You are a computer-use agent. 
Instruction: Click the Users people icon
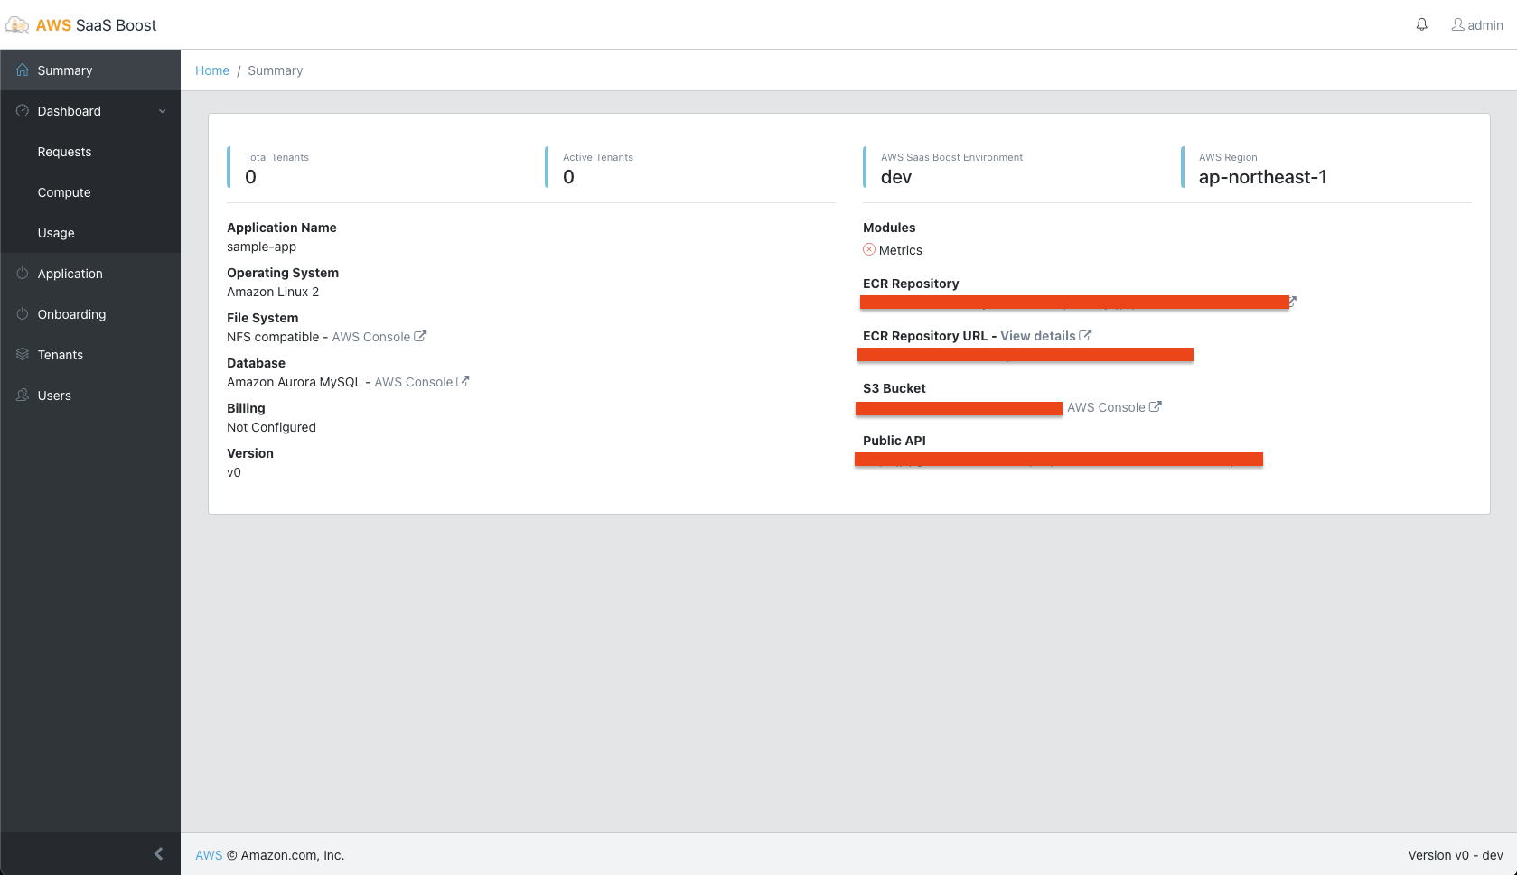[x=23, y=395]
